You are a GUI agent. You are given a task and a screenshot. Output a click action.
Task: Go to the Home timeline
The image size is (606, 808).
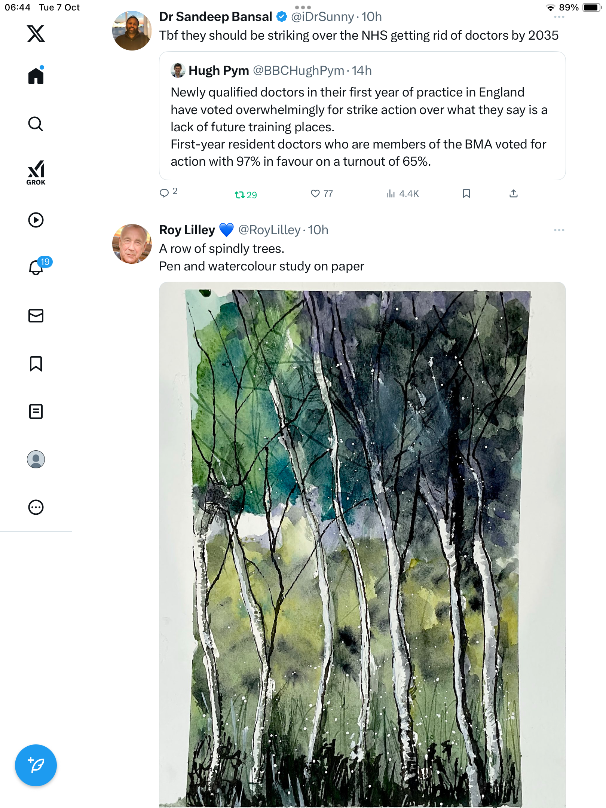[x=36, y=76]
